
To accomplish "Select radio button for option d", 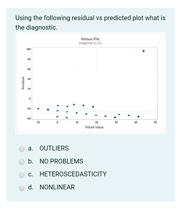I will point(21,188).
